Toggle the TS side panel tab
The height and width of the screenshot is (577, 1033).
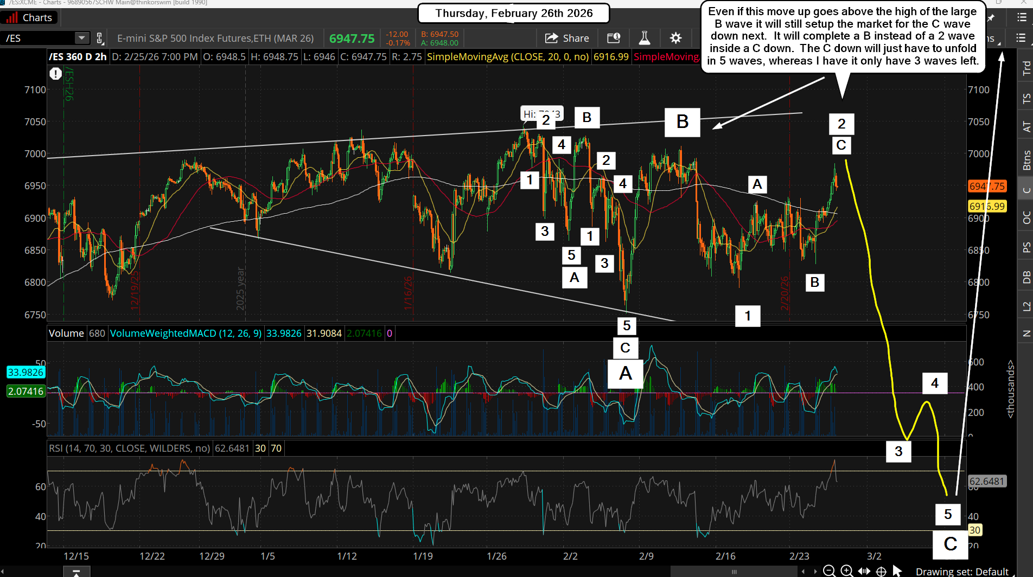tap(1026, 98)
